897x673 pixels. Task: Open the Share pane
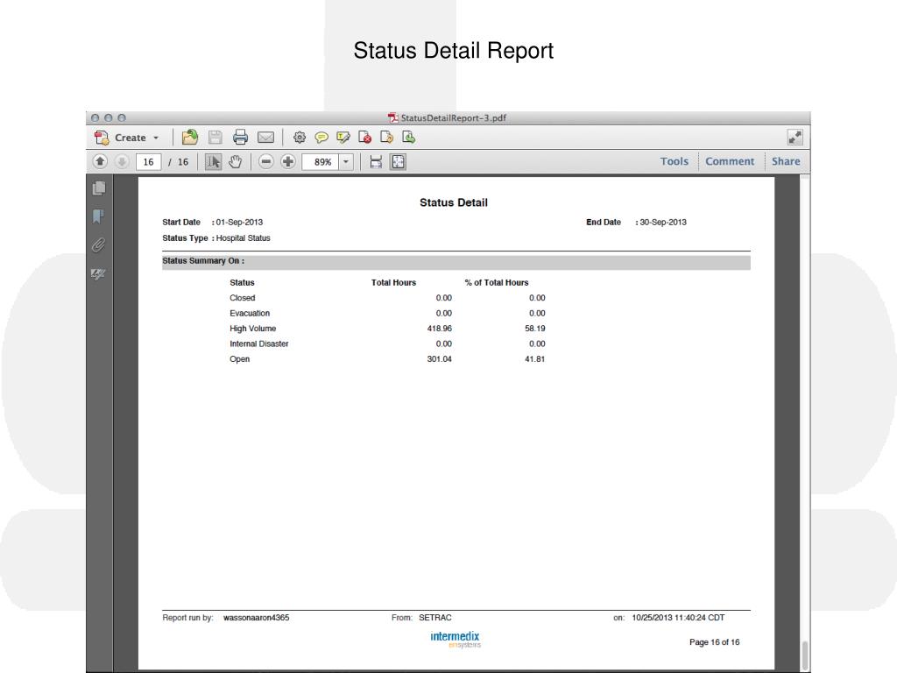point(786,161)
